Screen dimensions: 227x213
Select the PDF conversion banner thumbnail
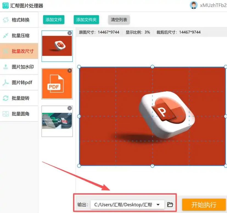pos(57,121)
